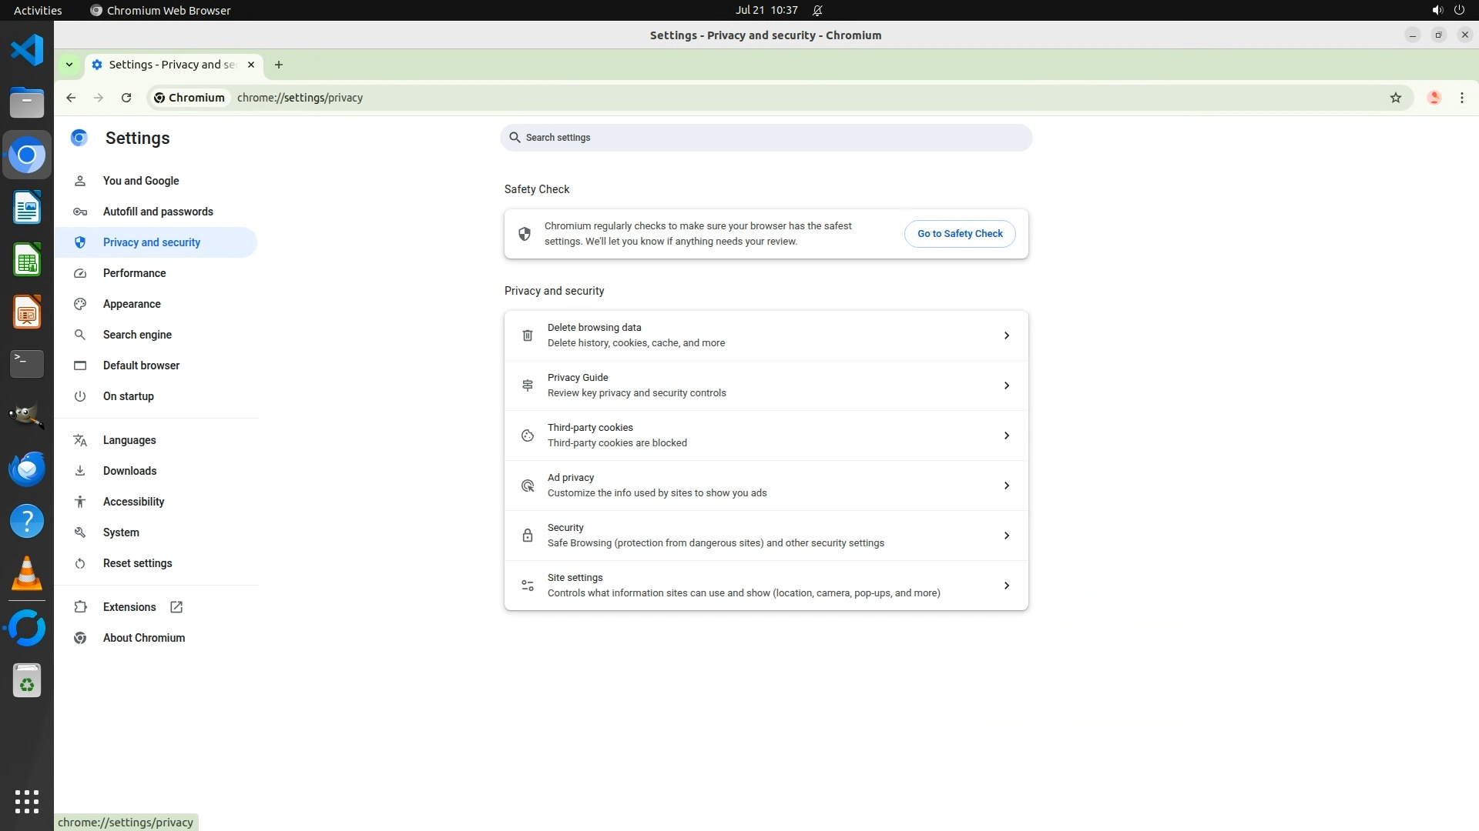Bookmark this page with the star icon
This screenshot has width=1479, height=831.
click(1395, 98)
